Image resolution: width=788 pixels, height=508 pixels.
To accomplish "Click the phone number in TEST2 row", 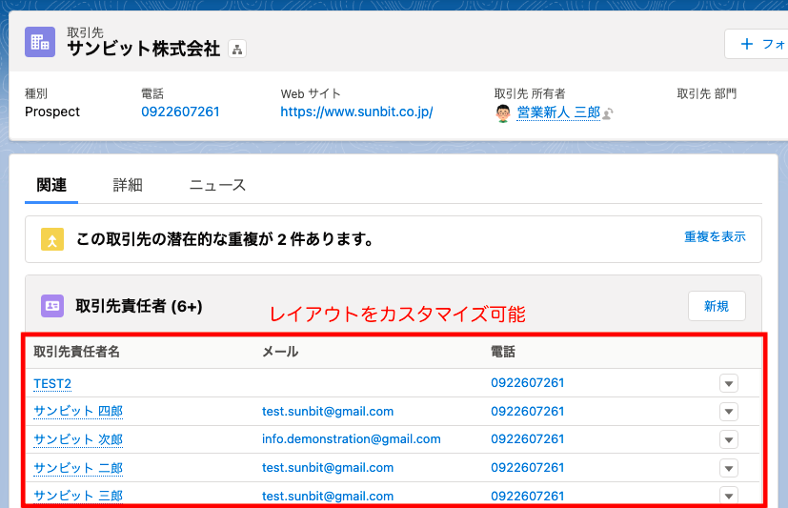I will pyautogui.click(x=528, y=383).
